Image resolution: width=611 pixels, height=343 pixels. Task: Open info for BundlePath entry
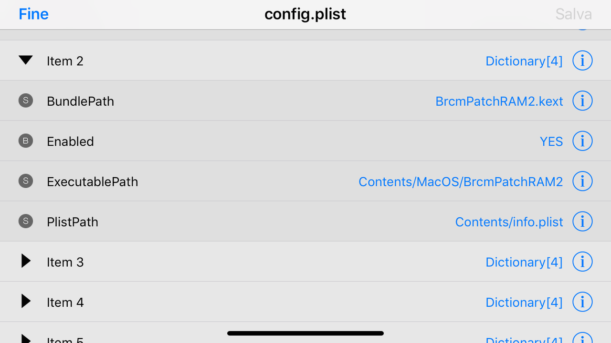point(582,101)
